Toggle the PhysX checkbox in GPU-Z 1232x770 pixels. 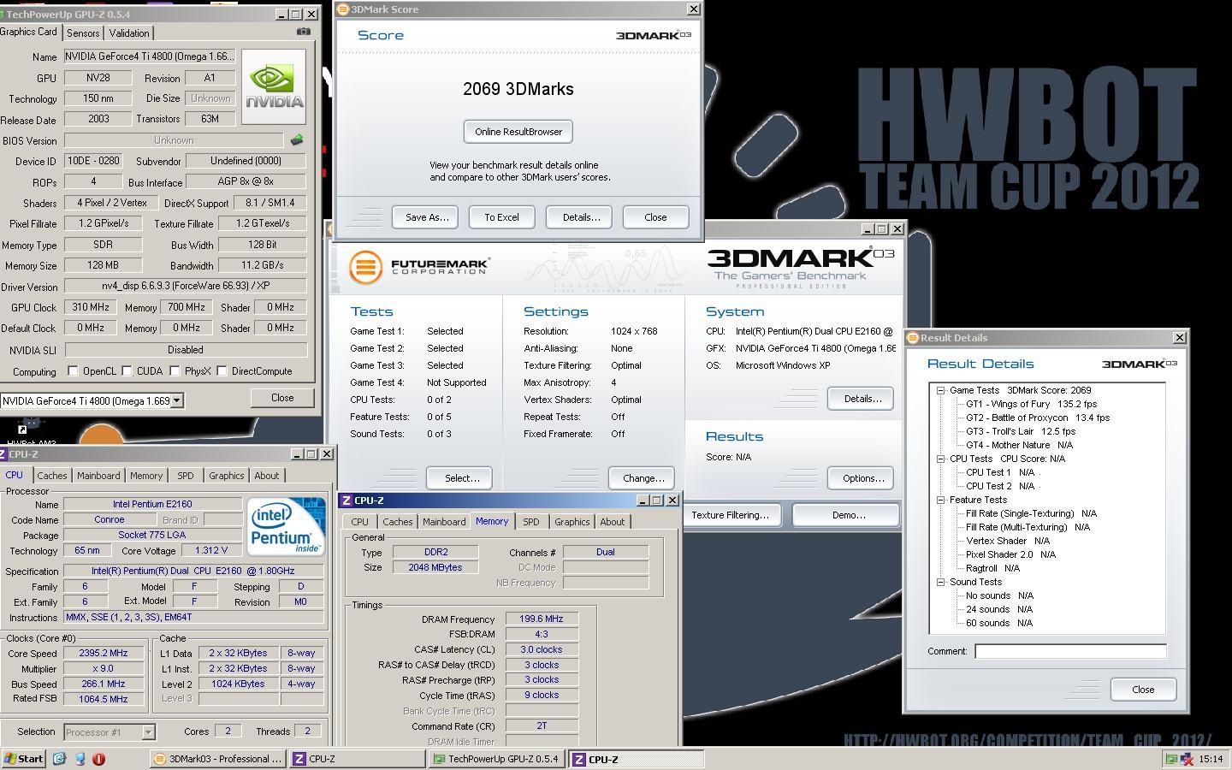pyautogui.click(x=175, y=371)
